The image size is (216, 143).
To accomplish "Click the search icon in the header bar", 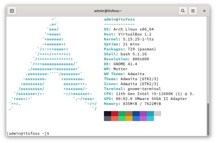I will click(x=183, y=11).
